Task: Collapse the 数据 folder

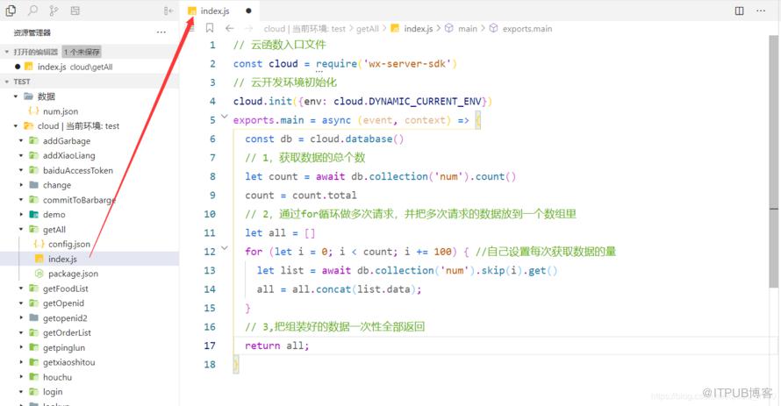Action: point(16,96)
